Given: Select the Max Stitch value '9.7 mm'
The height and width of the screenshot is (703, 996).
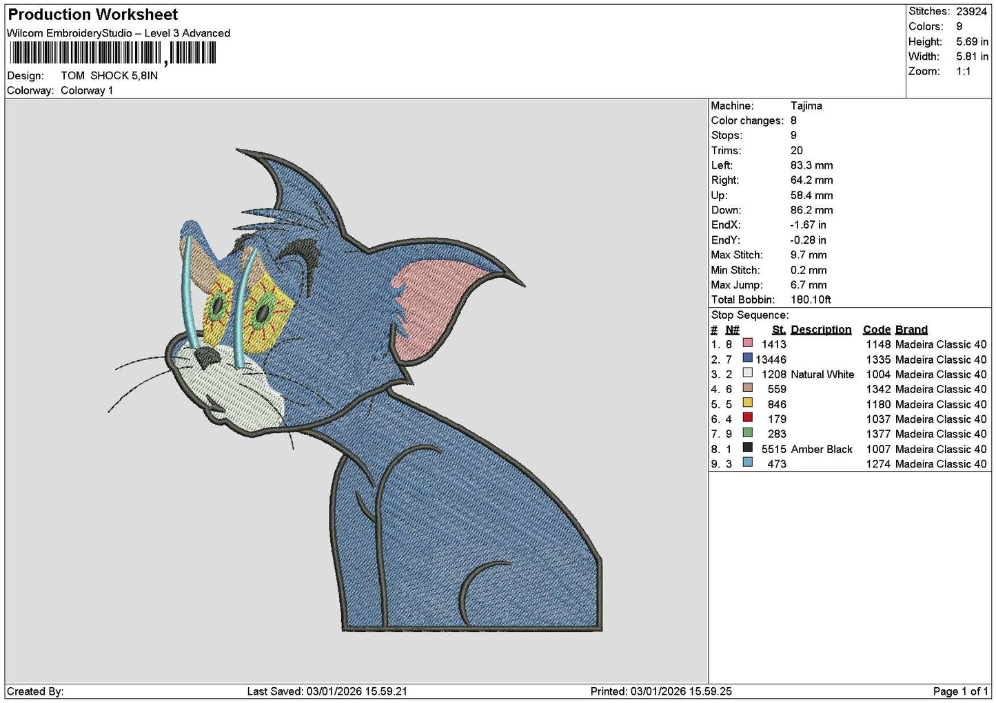Looking at the screenshot, I should tap(809, 255).
